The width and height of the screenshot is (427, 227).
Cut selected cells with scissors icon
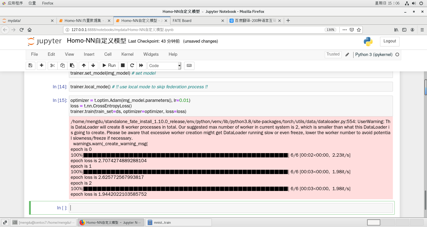click(53, 66)
